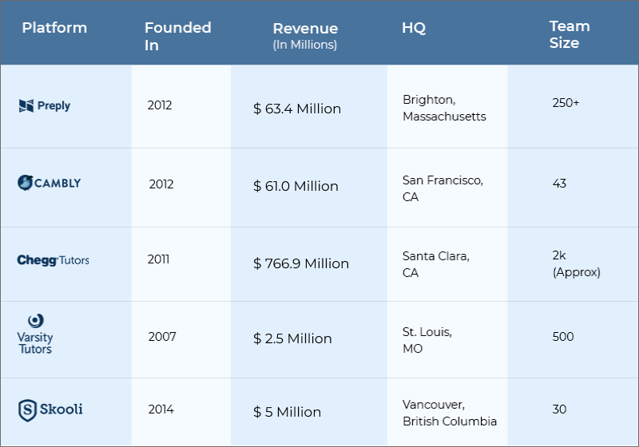This screenshot has width=639, height=447.
Task: Click the Team Size column header
Action: [569, 35]
